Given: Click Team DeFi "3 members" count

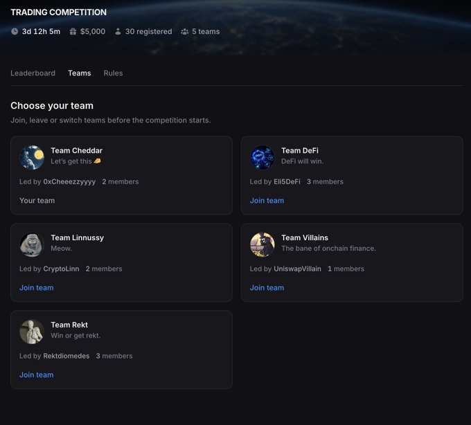Looking at the screenshot, I should 325,181.
